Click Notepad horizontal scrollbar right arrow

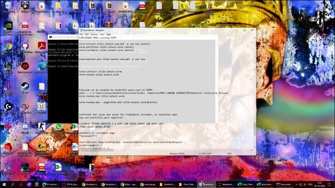pyautogui.click(x=252, y=150)
